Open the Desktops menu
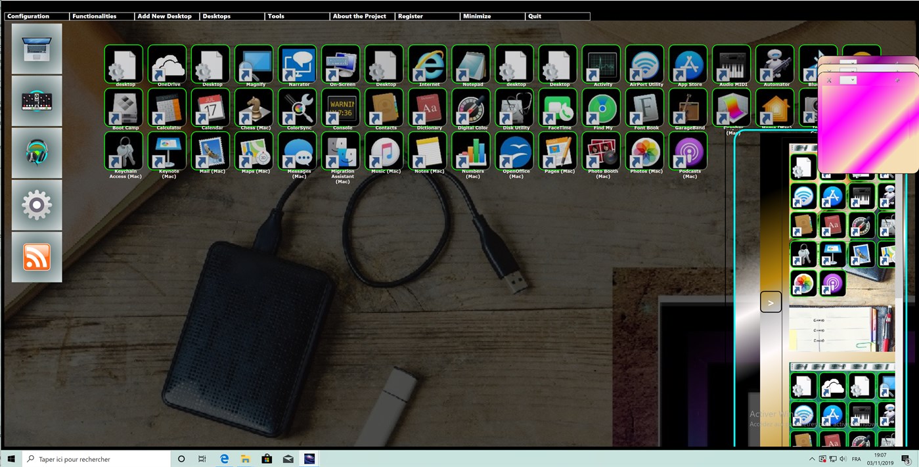Image resolution: width=919 pixels, height=467 pixels. [x=232, y=16]
